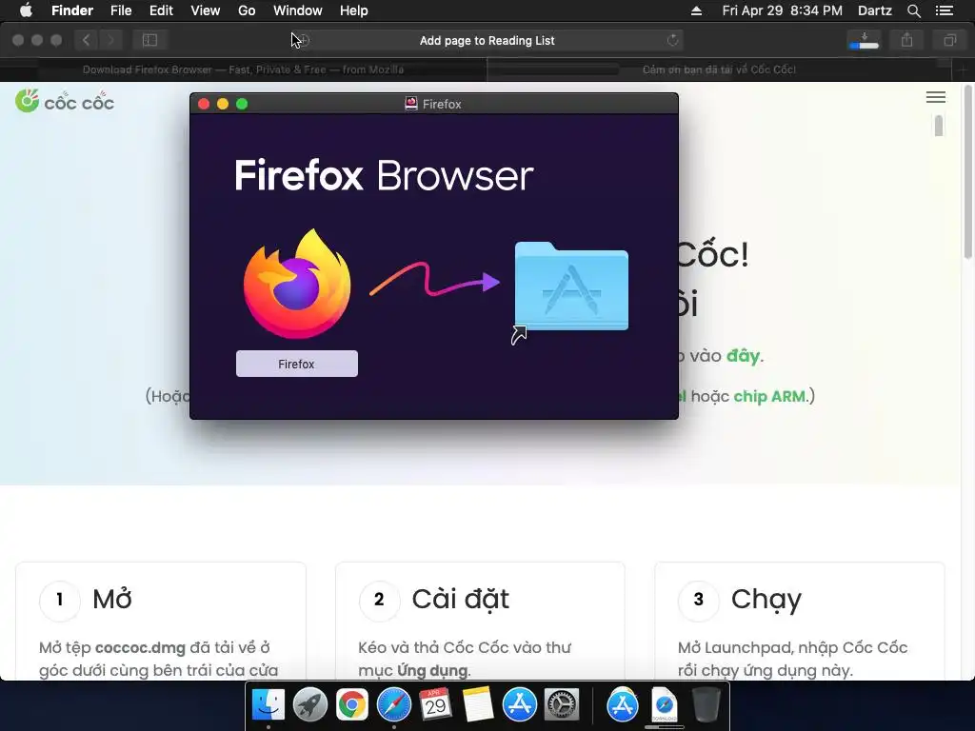Open App Store icon beside Notes in dock
Screen dimensions: 975x731
click(x=519, y=704)
